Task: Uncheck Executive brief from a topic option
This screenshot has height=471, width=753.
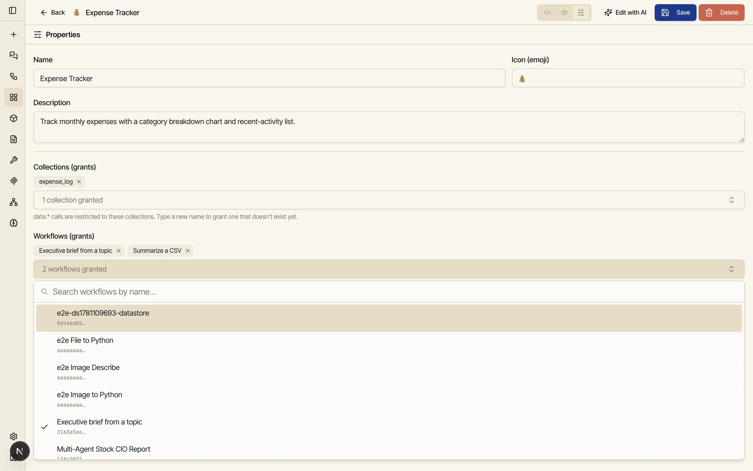Action: coord(389,427)
